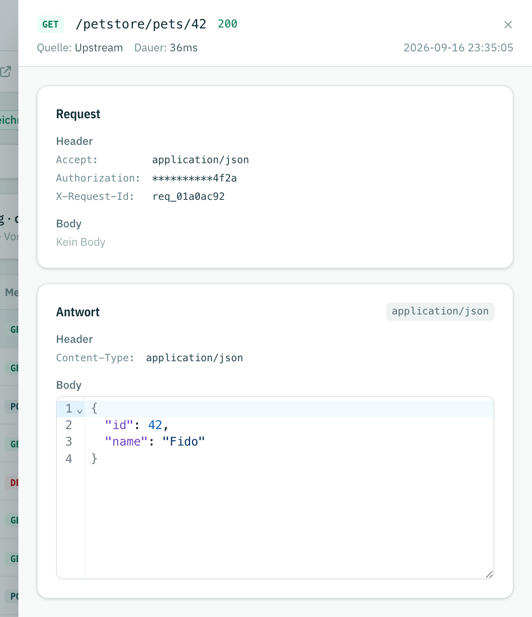Click the GET method badge

[50, 24]
